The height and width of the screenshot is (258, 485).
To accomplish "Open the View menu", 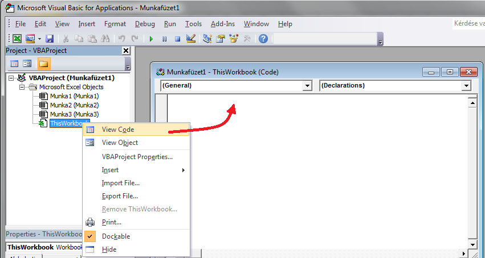I will click(x=62, y=24).
